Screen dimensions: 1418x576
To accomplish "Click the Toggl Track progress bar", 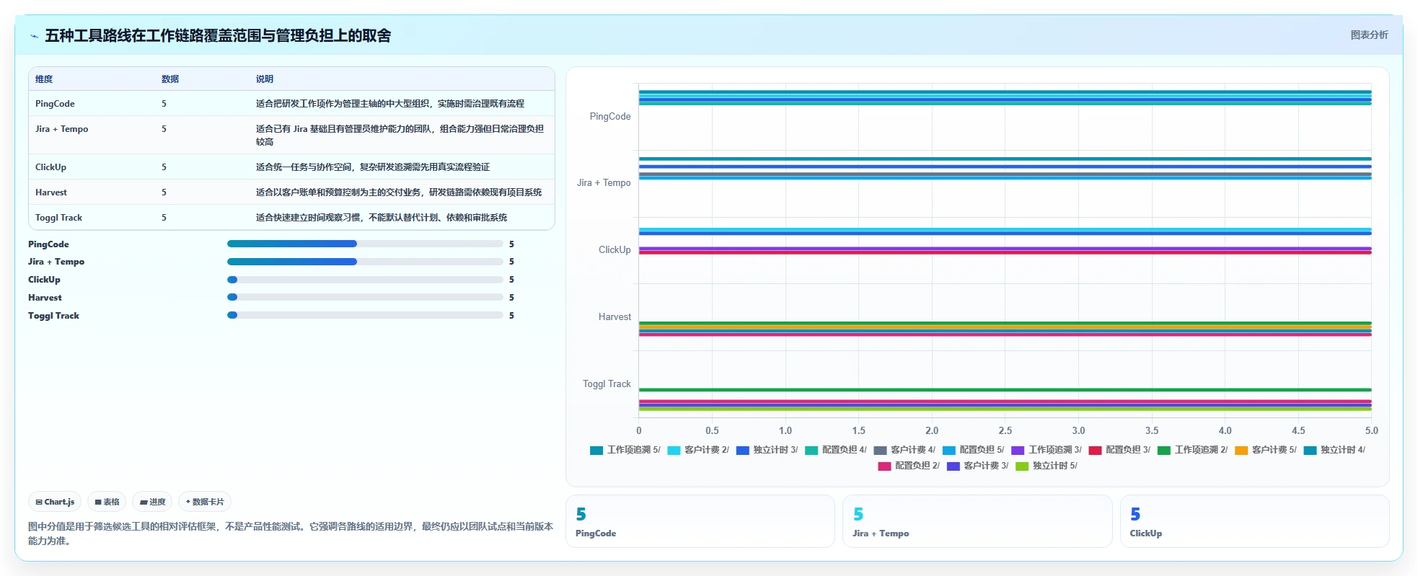I will click(x=365, y=315).
